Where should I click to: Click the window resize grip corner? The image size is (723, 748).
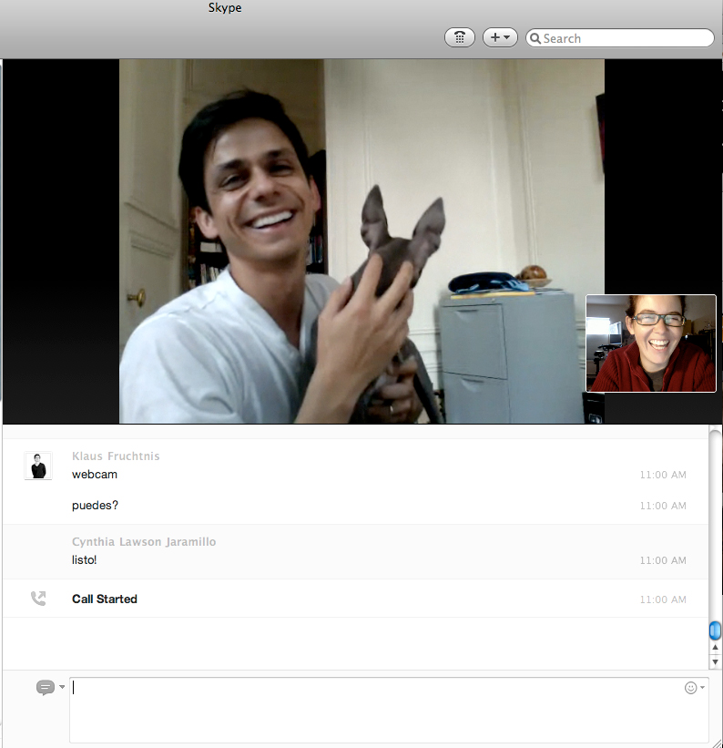coord(717,743)
